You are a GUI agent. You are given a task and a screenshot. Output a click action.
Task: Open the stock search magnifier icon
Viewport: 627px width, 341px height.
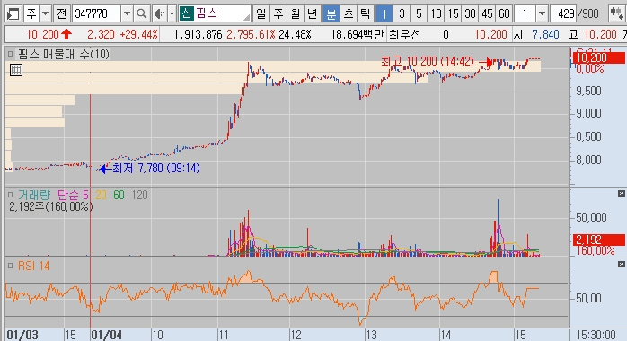[142, 14]
